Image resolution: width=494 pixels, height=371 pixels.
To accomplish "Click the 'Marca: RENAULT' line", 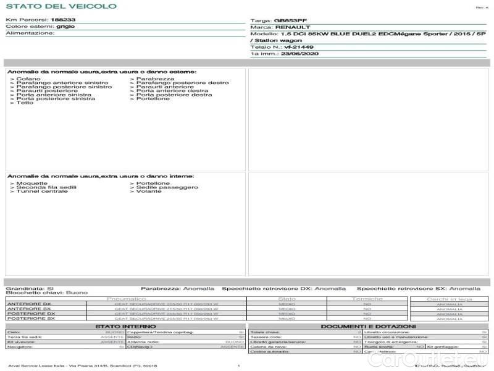I will (x=280, y=27).
